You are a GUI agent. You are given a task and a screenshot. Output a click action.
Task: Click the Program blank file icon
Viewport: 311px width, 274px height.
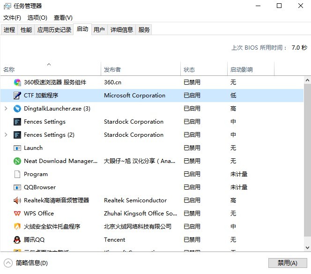point(17,174)
